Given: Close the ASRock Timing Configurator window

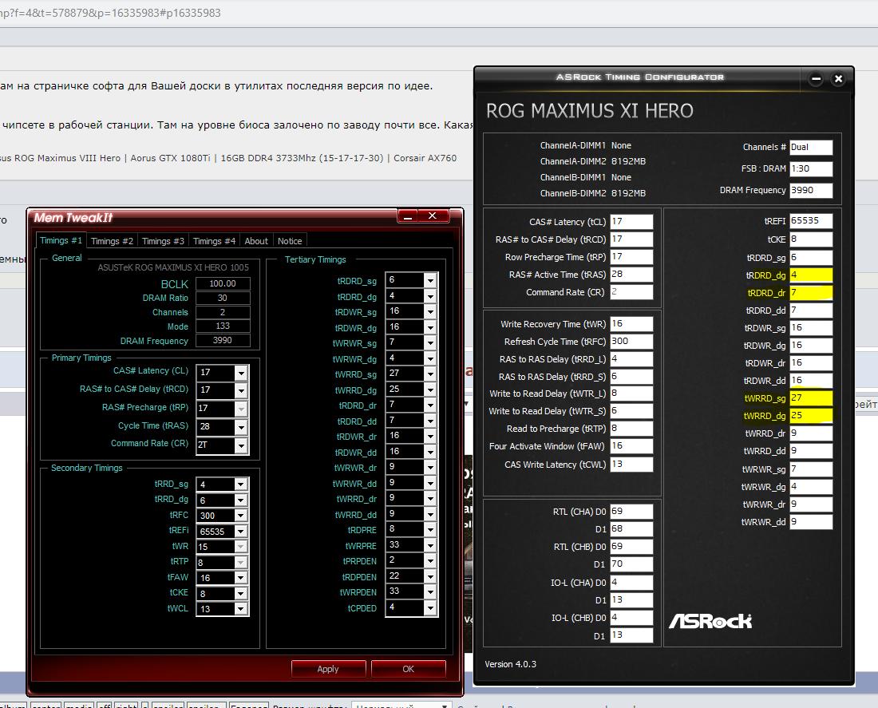Looking at the screenshot, I should (838, 79).
